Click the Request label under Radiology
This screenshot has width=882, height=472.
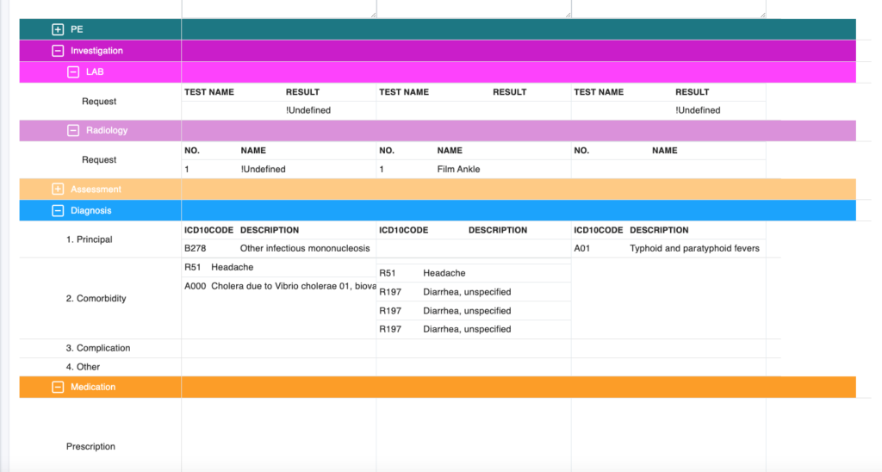pos(99,160)
